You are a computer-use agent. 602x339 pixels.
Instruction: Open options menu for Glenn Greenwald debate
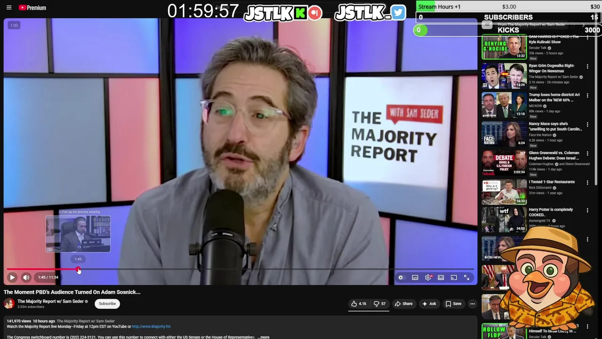[587, 153]
